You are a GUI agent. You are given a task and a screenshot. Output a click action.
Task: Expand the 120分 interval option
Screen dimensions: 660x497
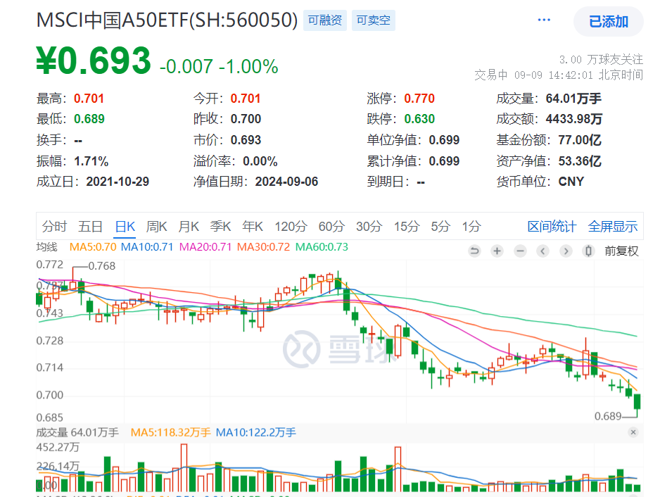292,227
